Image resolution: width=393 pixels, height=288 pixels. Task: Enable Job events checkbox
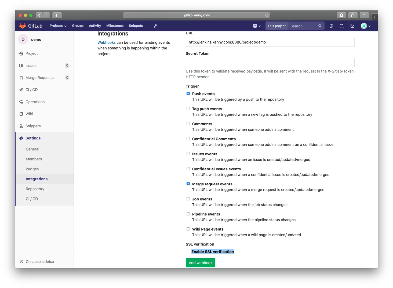coord(188,199)
